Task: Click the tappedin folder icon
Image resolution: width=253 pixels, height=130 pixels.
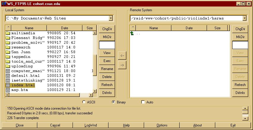Action: pos(8,57)
